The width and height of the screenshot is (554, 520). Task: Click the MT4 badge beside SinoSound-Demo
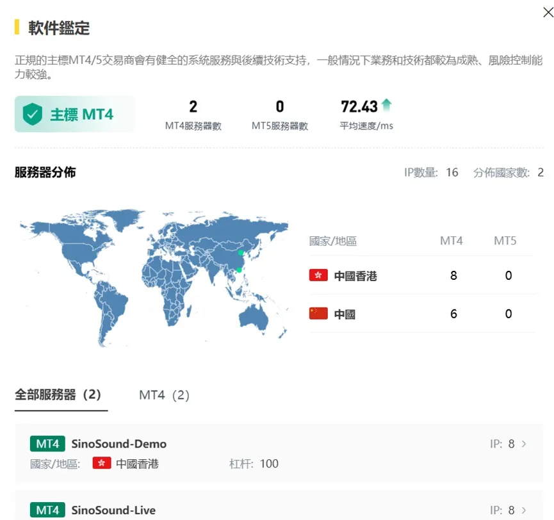(47, 444)
